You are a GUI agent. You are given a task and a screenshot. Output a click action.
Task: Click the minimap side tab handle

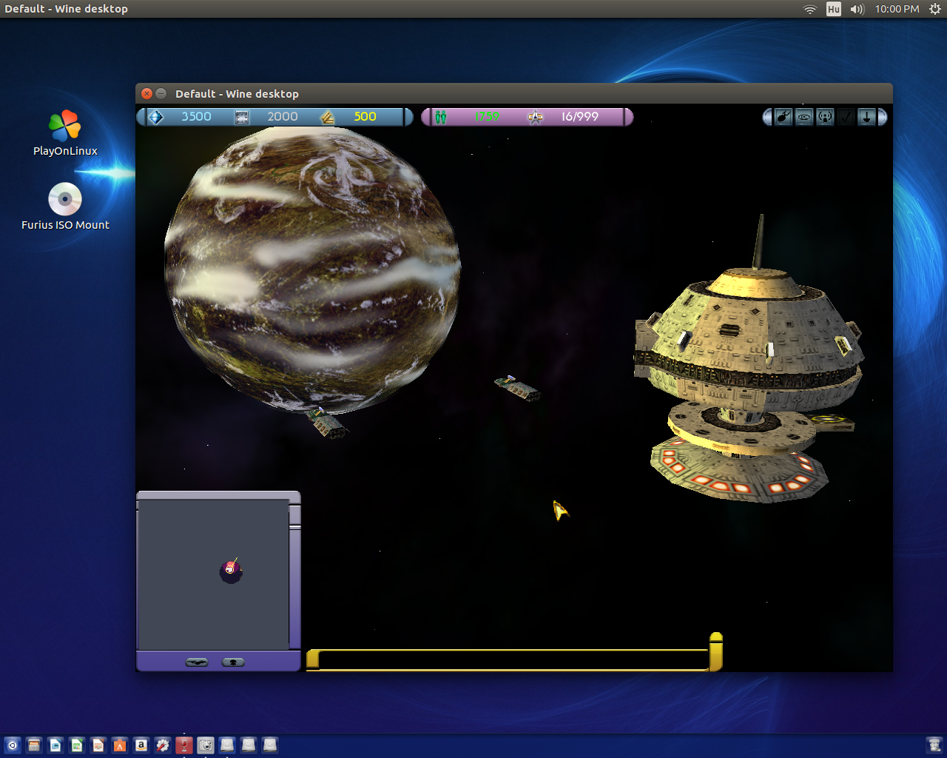(x=294, y=516)
